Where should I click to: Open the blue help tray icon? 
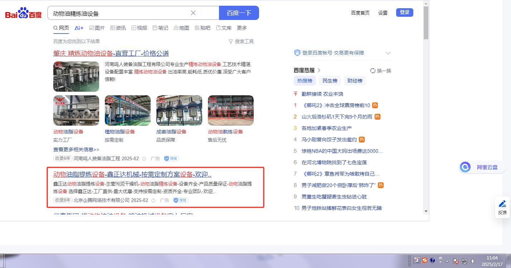(432, 261)
